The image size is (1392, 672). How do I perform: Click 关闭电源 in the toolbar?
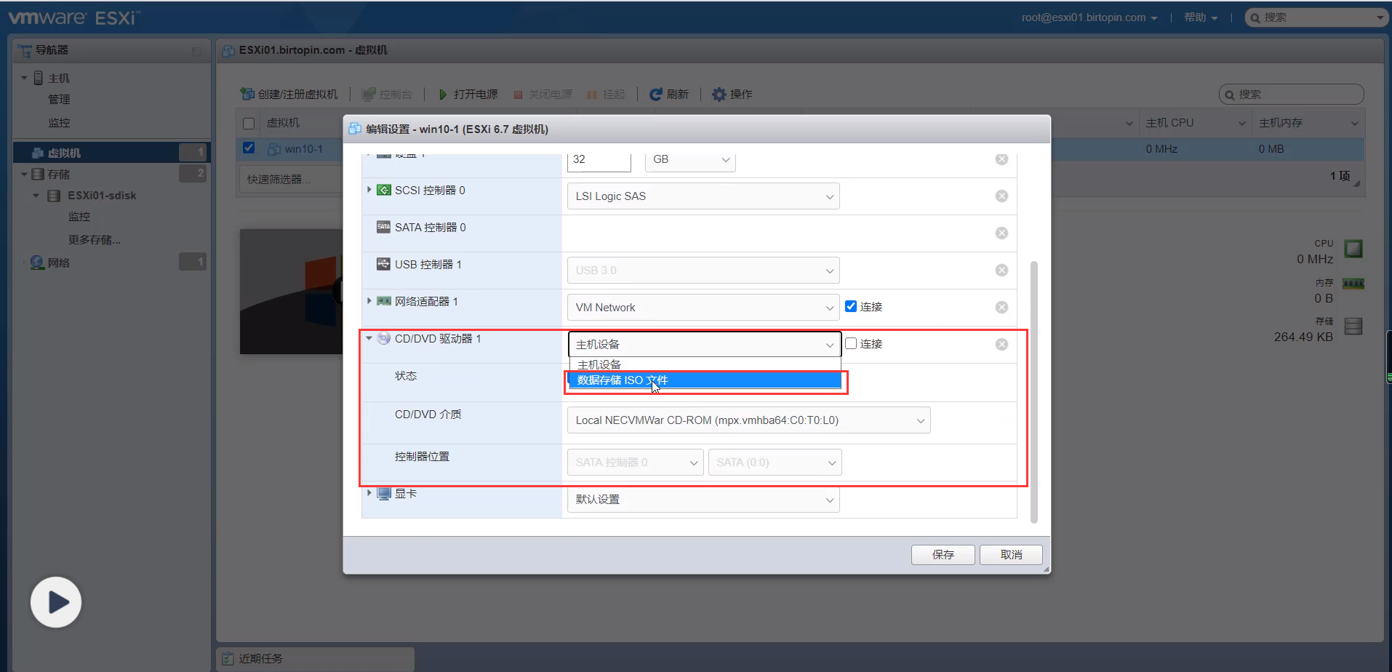click(x=543, y=94)
